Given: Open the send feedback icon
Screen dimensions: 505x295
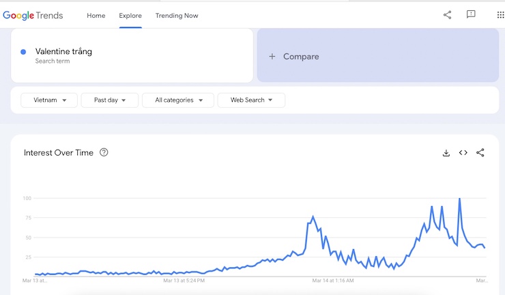Looking at the screenshot, I should pyautogui.click(x=471, y=14).
